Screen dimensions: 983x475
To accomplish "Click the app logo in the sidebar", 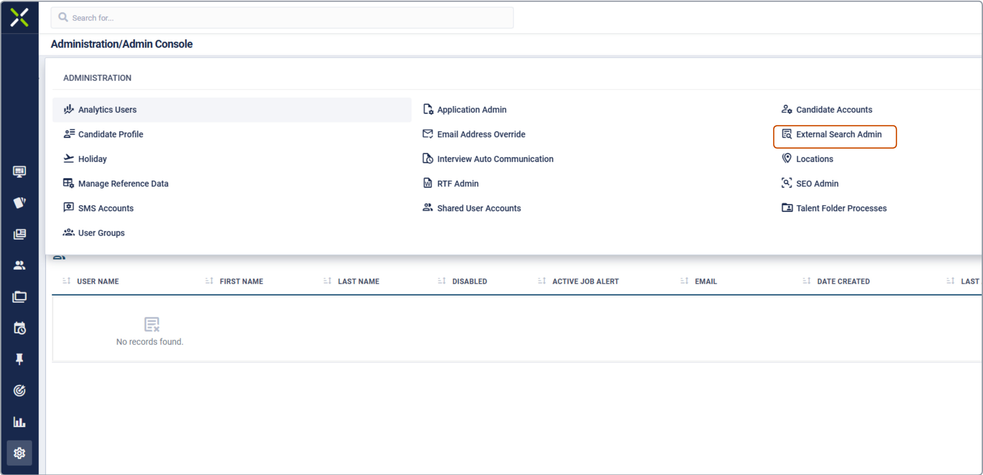I will 19,18.
